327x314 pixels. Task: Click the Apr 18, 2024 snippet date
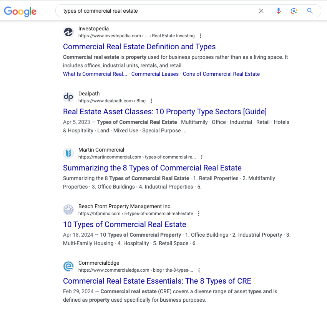point(78,235)
